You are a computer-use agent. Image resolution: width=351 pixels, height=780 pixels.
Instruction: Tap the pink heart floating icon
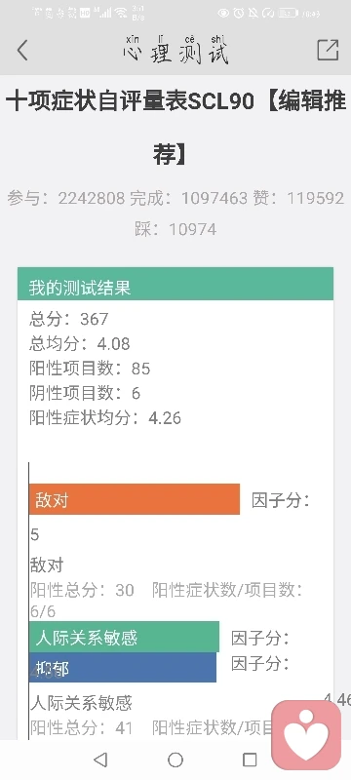coord(306,735)
